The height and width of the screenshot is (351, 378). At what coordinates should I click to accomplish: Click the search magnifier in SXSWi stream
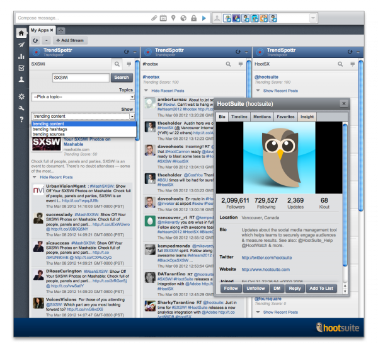click(x=117, y=64)
